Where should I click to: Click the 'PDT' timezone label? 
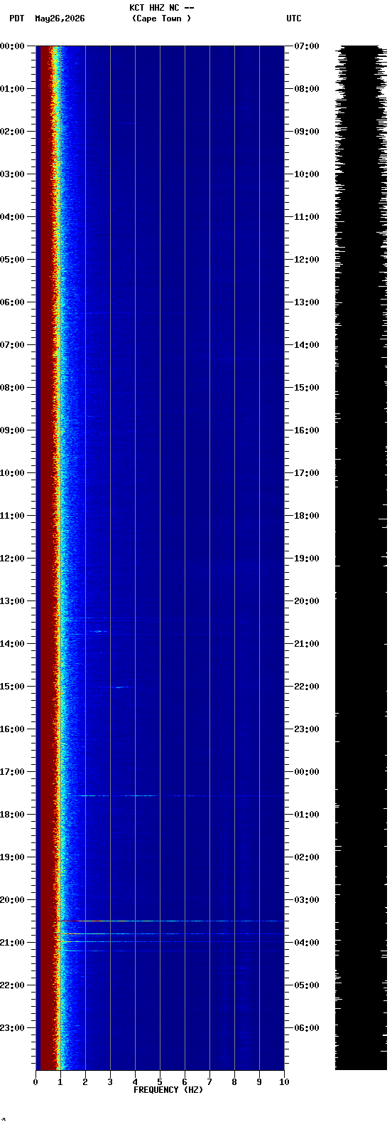click(16, 18)
